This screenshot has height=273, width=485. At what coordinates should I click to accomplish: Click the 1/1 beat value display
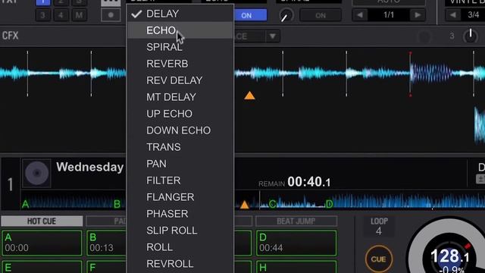tap(389, 15)
